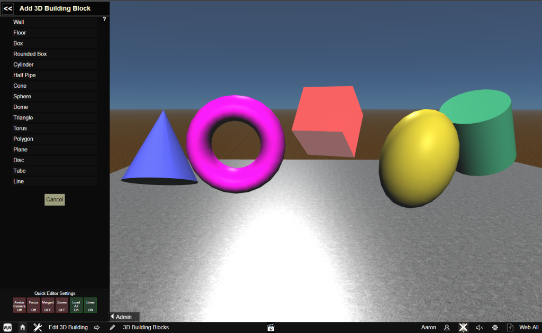Expand the Admin tab above the bottom bar

[x=123, y=316]
